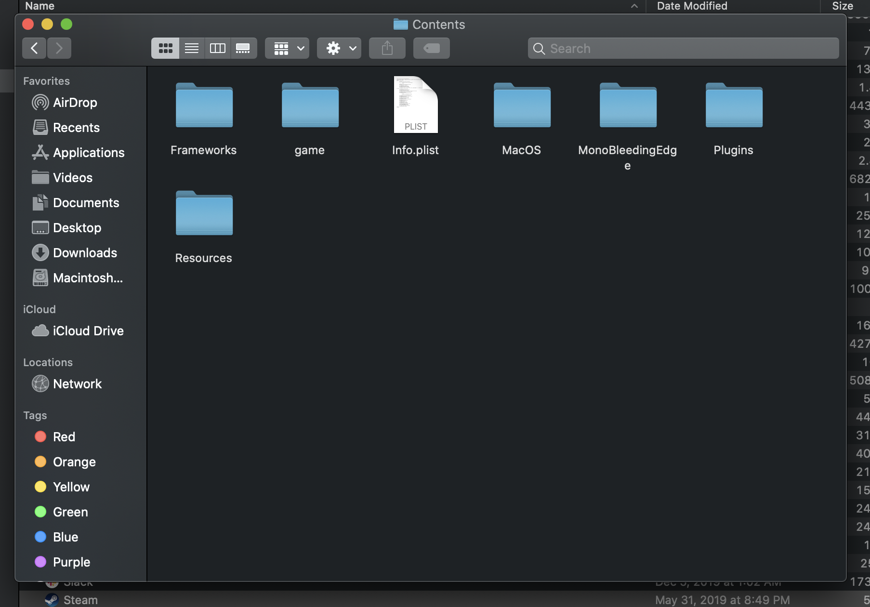
Task: Select the Frameworks folder icon
Action: pyautogui.click(x=204, y=106)
